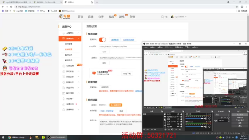Image resolution: width=249 pixels, height=140 pixels.
Task: Move scene up in OBS scenes panel
Action: point(152,129)
